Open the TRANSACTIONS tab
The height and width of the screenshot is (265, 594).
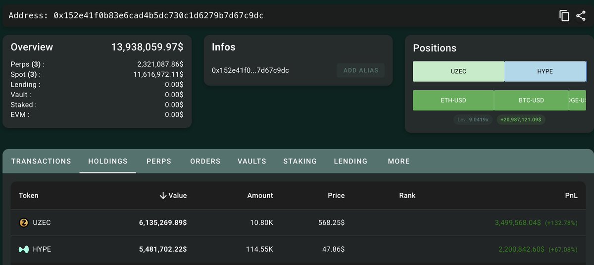[x=41, y=161]
